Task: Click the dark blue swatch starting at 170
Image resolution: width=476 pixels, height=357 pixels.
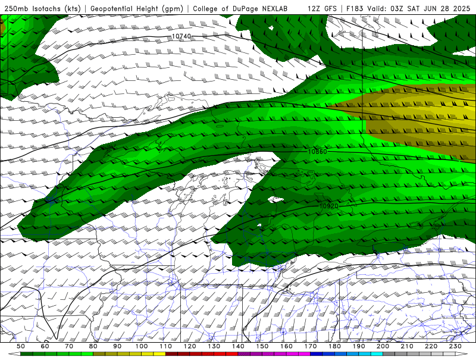Action: point(317,354)
